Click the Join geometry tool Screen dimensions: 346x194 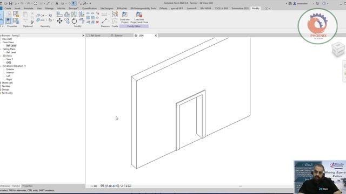point(41,20)
